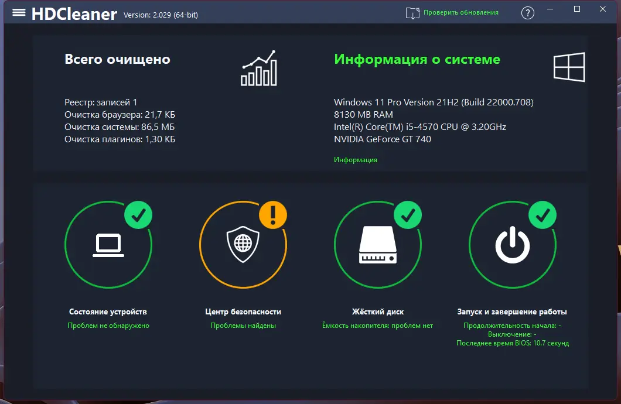Click "Проблем не обнаружено" status text

tap(108, 326)
